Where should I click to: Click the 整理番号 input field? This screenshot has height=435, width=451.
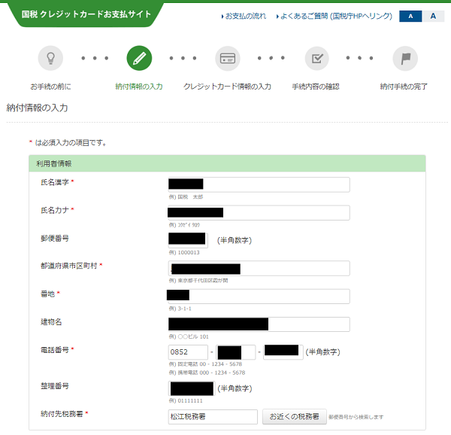click(192, 388)
